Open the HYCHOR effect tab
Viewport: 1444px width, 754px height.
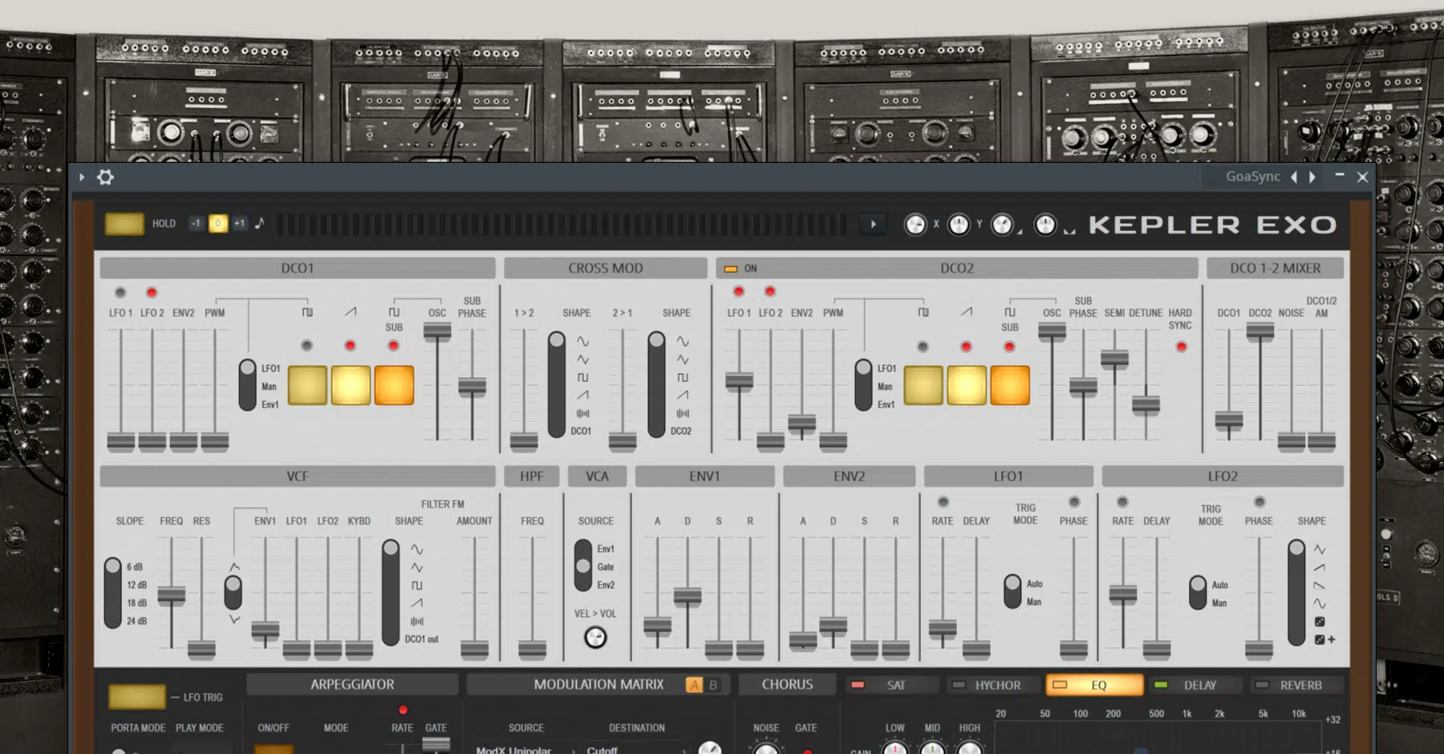[x=993, y=685]
